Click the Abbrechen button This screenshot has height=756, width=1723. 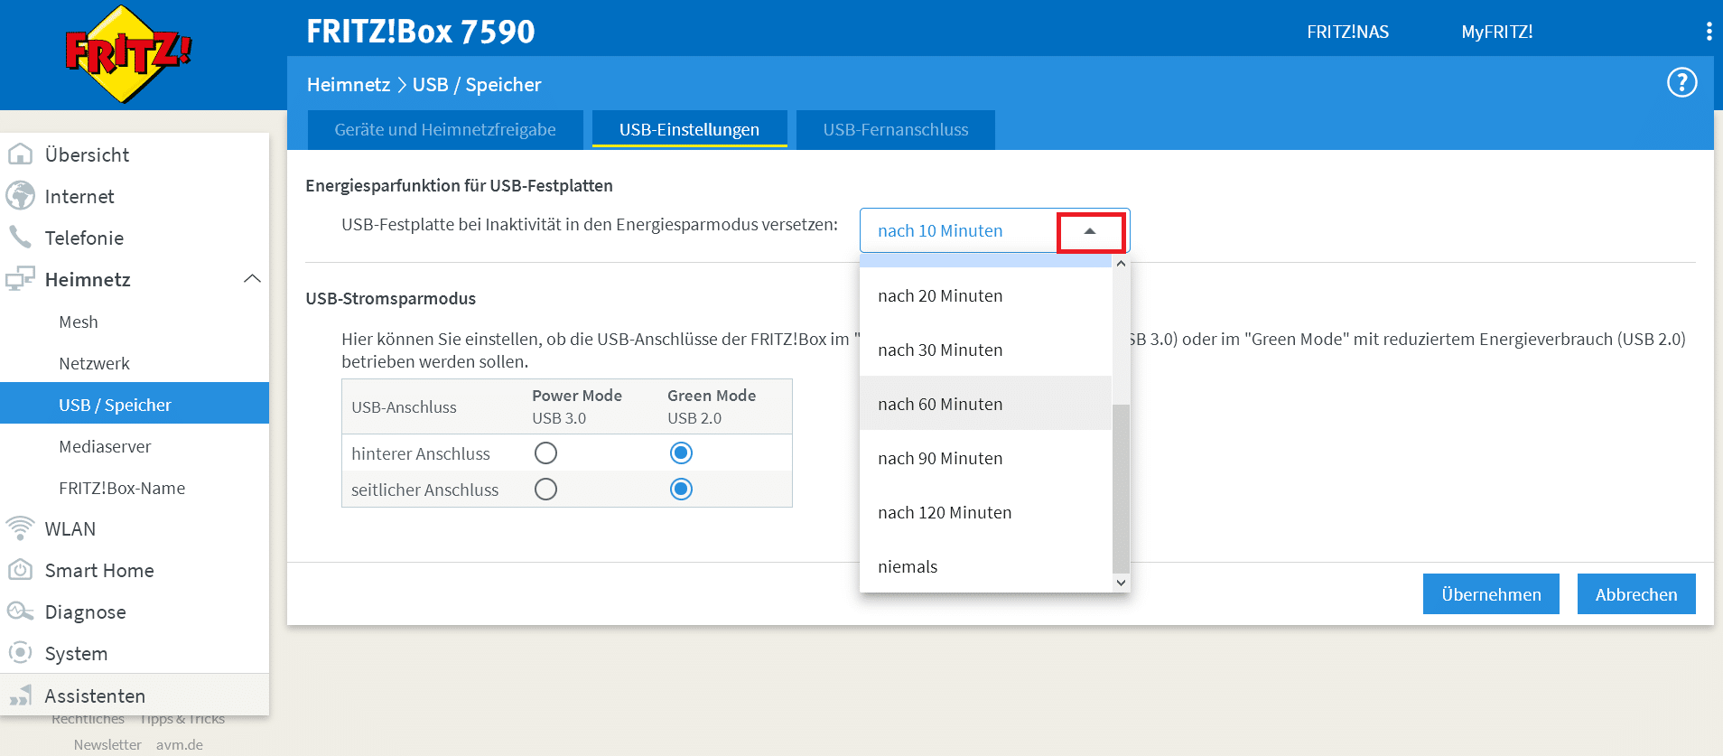(x=1636, y=594)
